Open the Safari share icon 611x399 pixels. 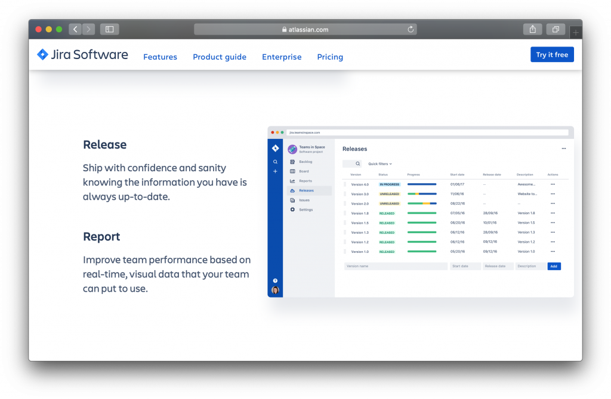click(533, 29)
